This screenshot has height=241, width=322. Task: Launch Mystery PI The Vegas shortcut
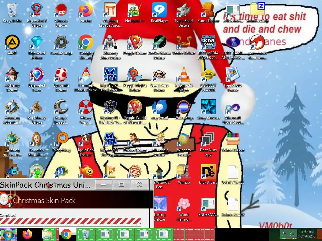pos(110,144)
